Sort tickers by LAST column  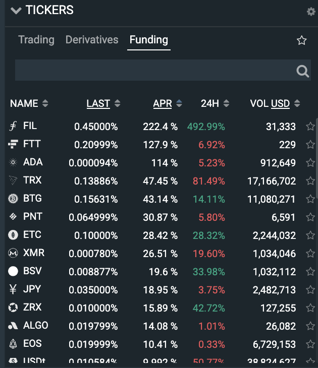pyautogui.click(x=103, y=103)
